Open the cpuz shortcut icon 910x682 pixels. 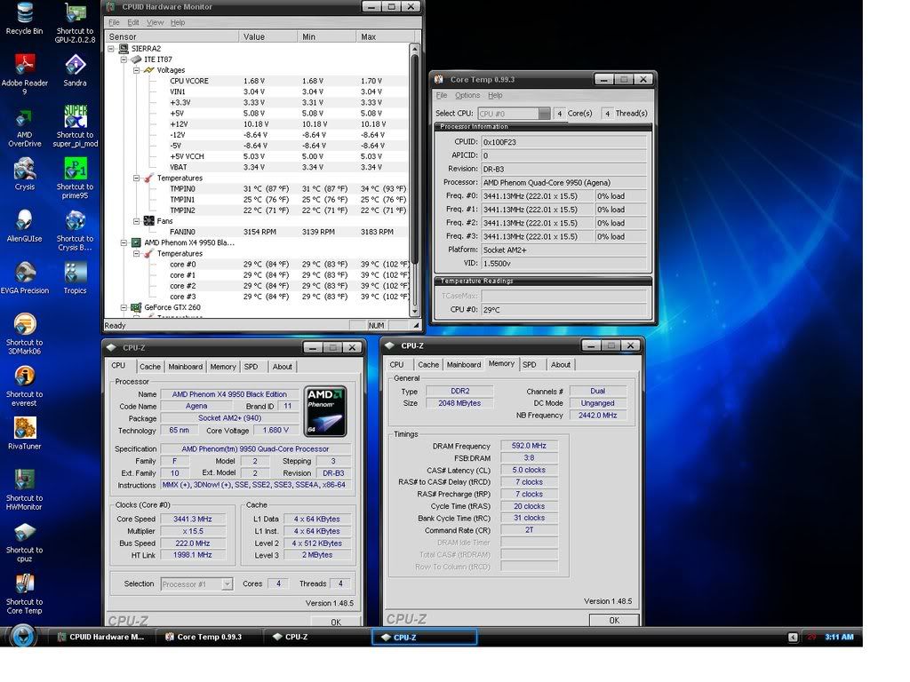[24, 542]
